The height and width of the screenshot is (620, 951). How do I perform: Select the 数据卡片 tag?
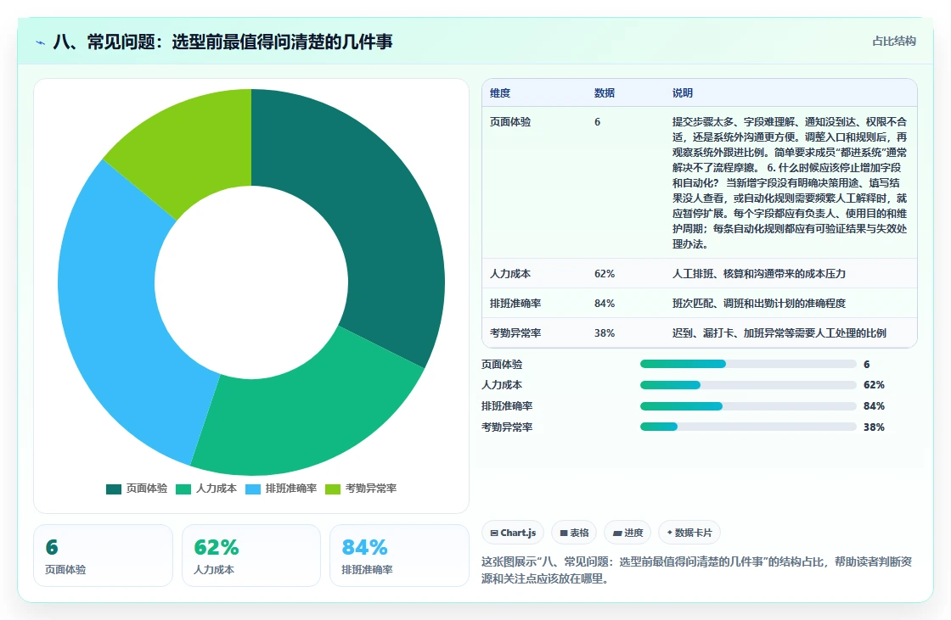click(689, 533)
